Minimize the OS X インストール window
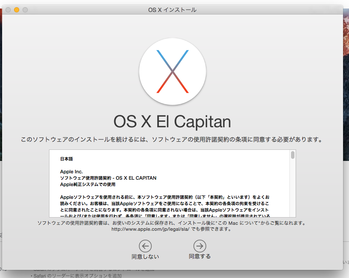This screenshot has width=349, height=278. click(17, 10)
